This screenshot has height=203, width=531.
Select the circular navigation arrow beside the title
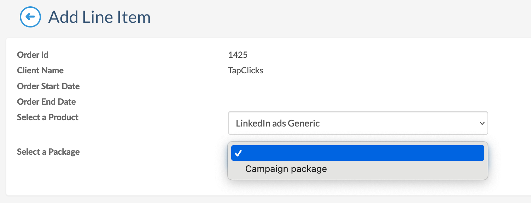pos(30,17)
